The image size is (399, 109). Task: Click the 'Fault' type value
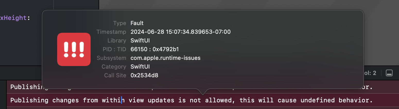(137, 23)
